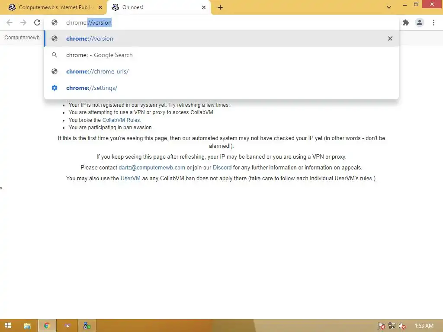Image resolution: width=443 pixels, height=332 pixels.
Task: Open the Windows Start button
Action: (8, 326)
